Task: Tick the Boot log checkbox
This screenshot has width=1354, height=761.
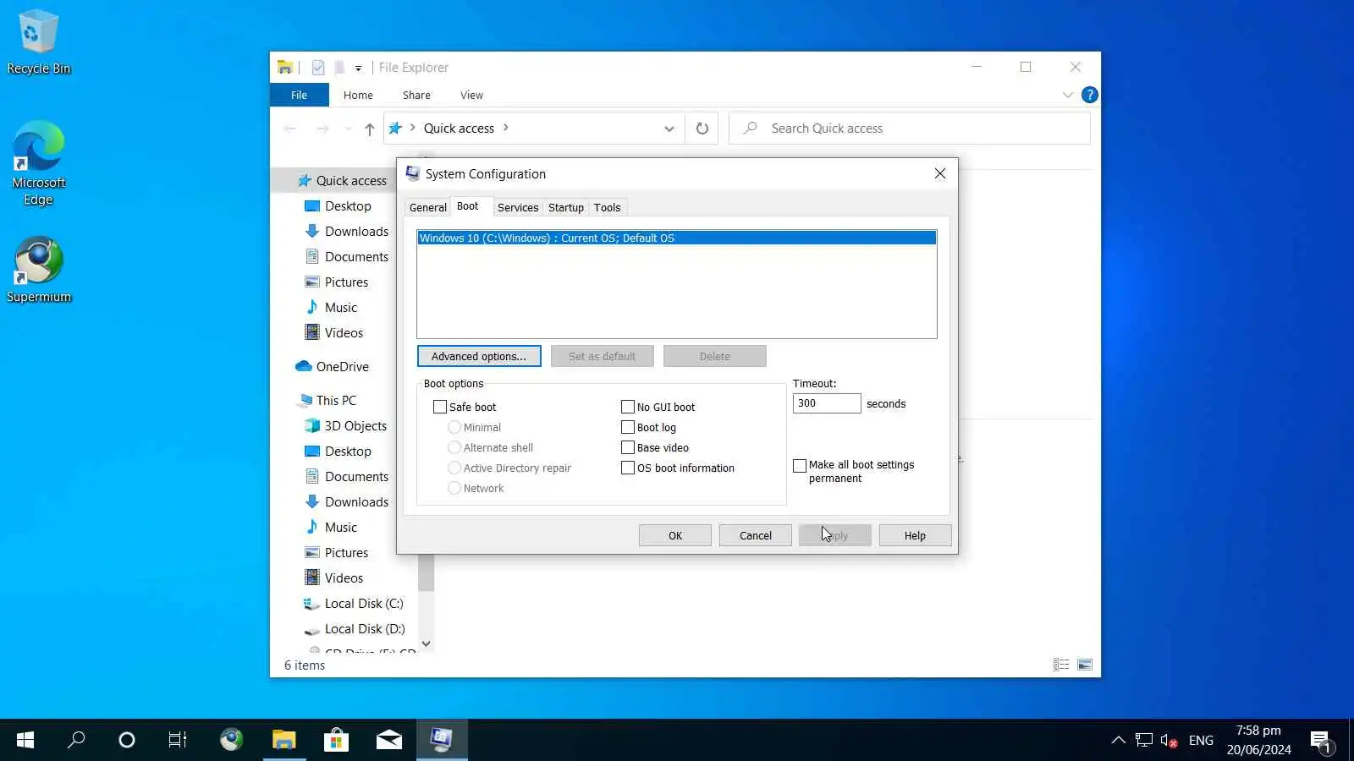Action: tap(628, 427)
